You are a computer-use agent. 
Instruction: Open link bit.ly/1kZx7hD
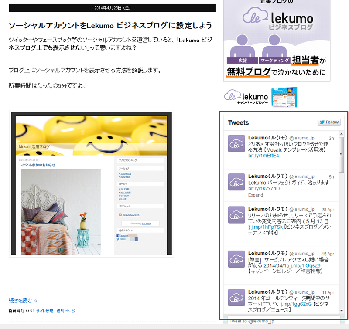coord(264,189)
